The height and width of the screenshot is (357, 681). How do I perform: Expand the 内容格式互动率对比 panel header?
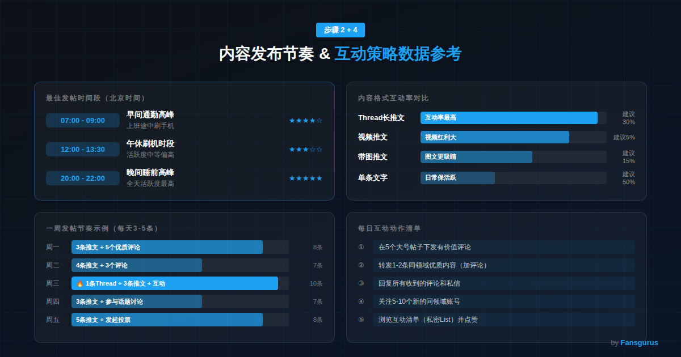click(x=393, y=98)
